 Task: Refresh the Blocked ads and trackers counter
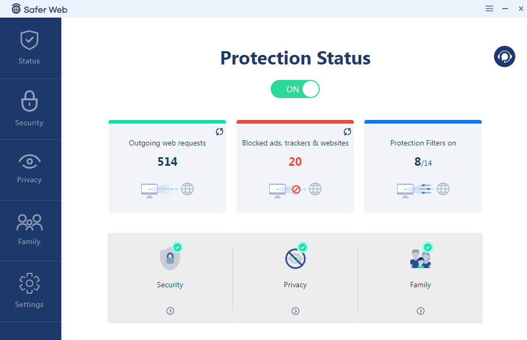(347, 132)
